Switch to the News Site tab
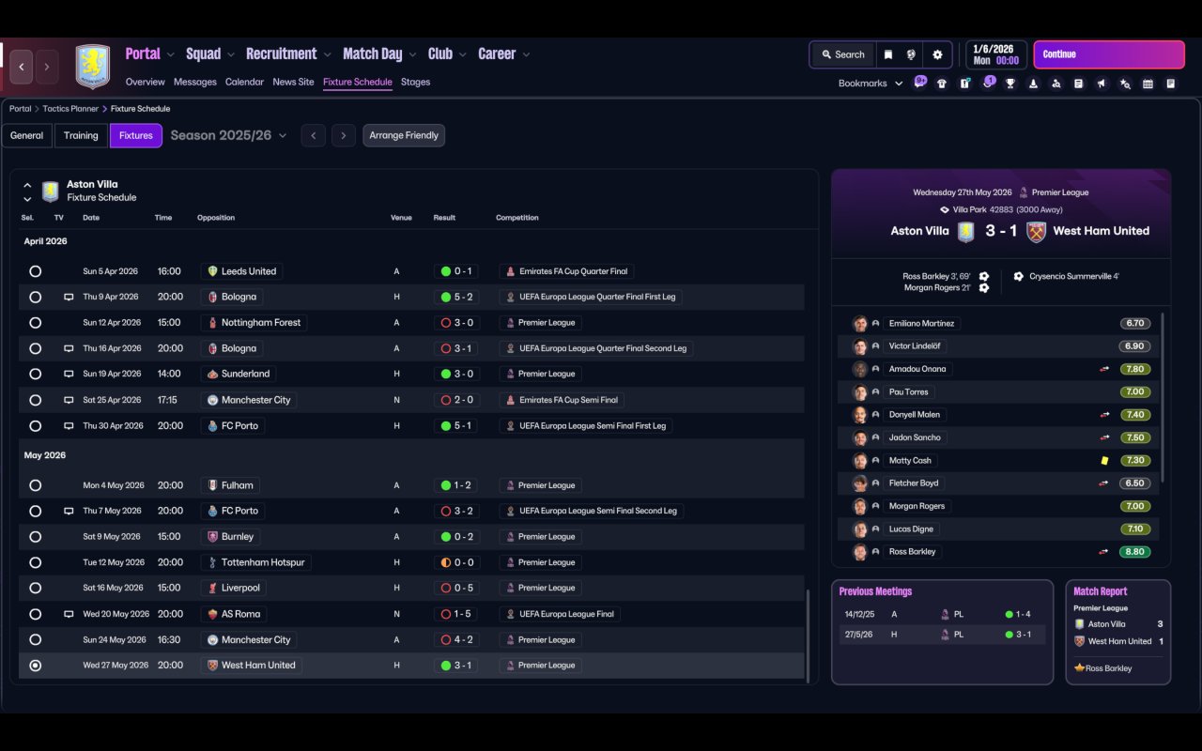This screenshot has height=751, width=1202. pos(293,82)
